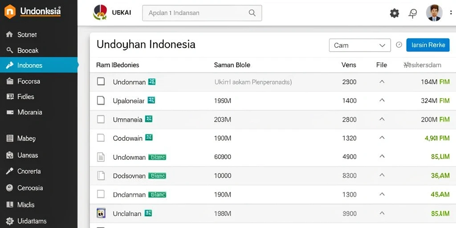This screenshot has height=228, width=456.
Task: Tick the Dnclanman row checkbox
Action: click(101, 194)
